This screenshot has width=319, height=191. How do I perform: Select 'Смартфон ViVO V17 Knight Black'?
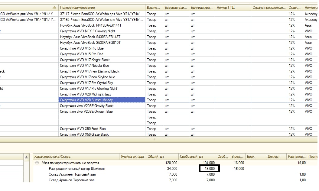pos(85,60)
